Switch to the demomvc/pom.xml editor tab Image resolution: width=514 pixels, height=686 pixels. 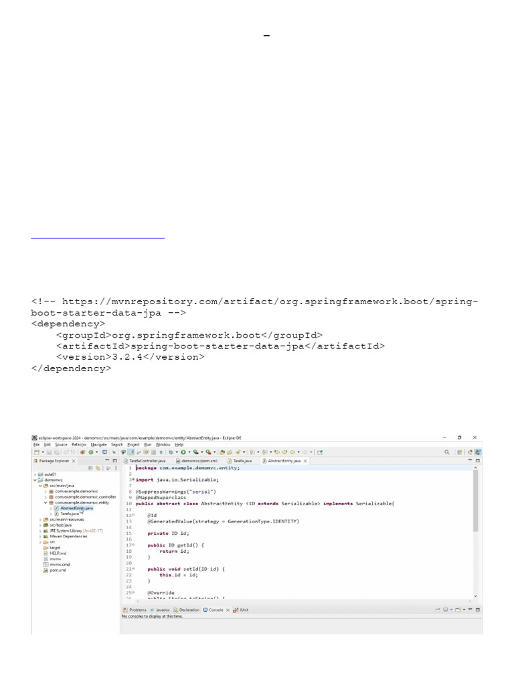[196, 461]
